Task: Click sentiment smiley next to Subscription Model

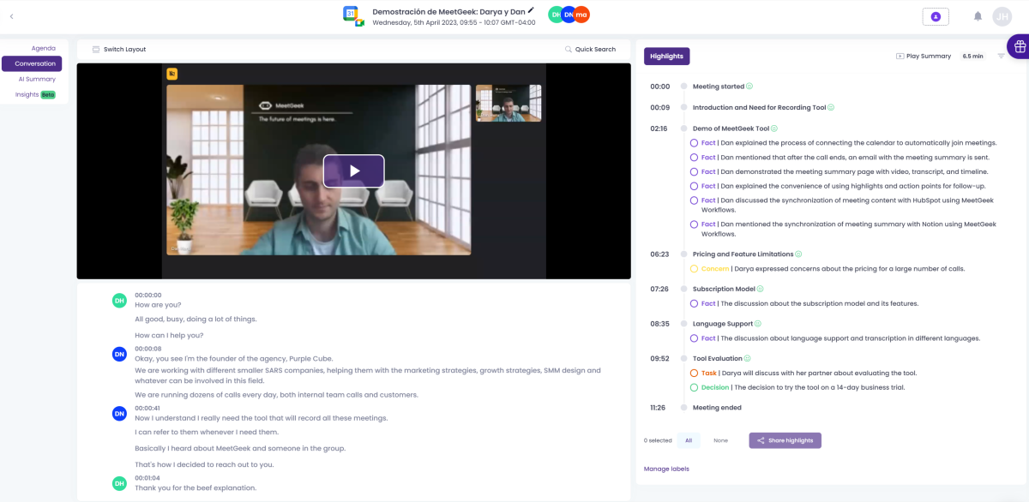Action: (x=761, y=290)
